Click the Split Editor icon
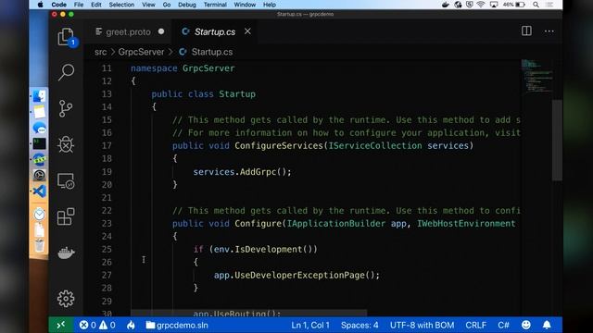The height and width of the screenshot is (333, 593). [526, 31]
